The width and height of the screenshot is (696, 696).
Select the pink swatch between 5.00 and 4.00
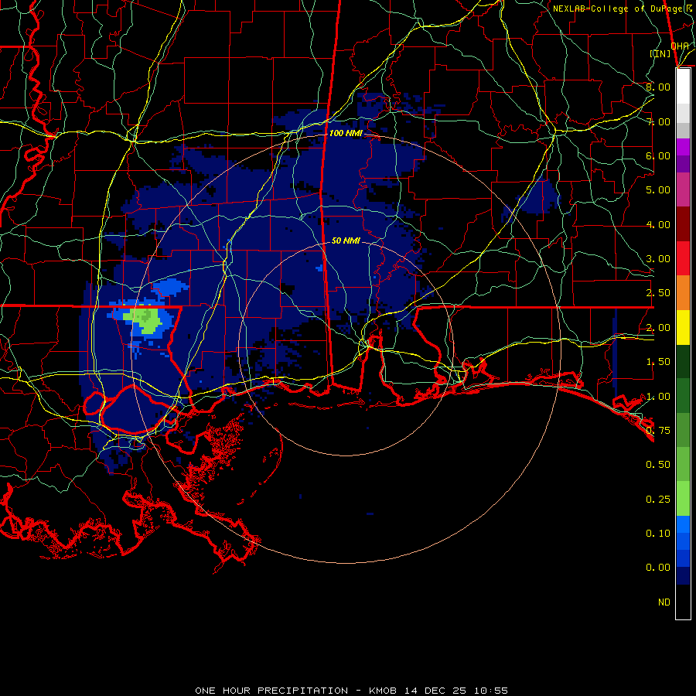point(683,190)
